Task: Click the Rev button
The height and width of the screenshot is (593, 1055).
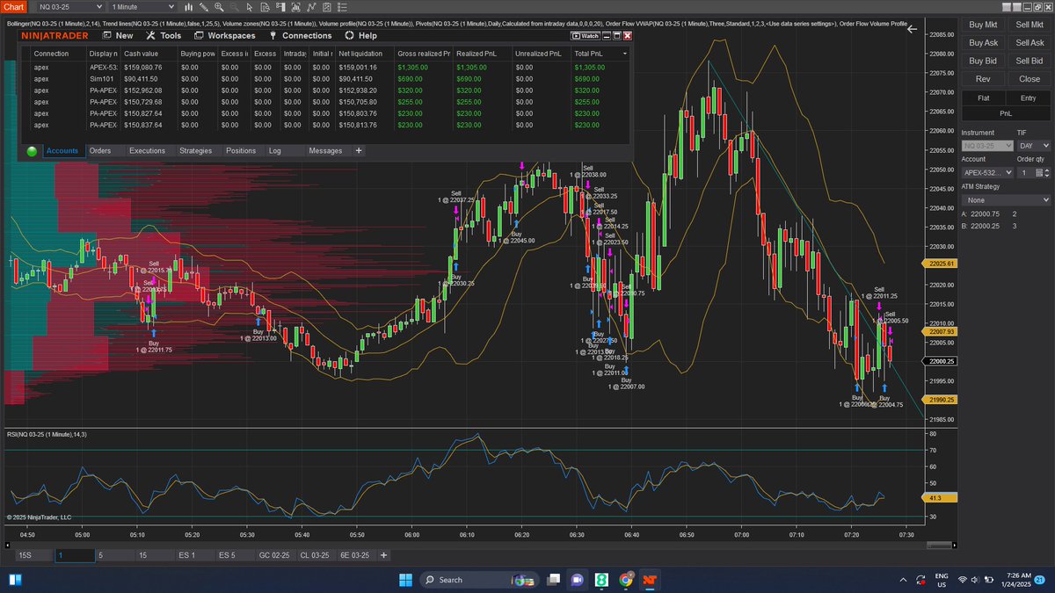Action: [x=983, y=79]
